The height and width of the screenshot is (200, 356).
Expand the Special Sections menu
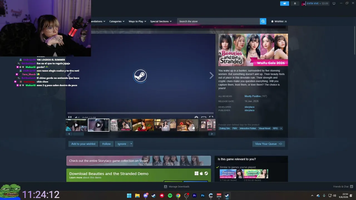[161, 21]
